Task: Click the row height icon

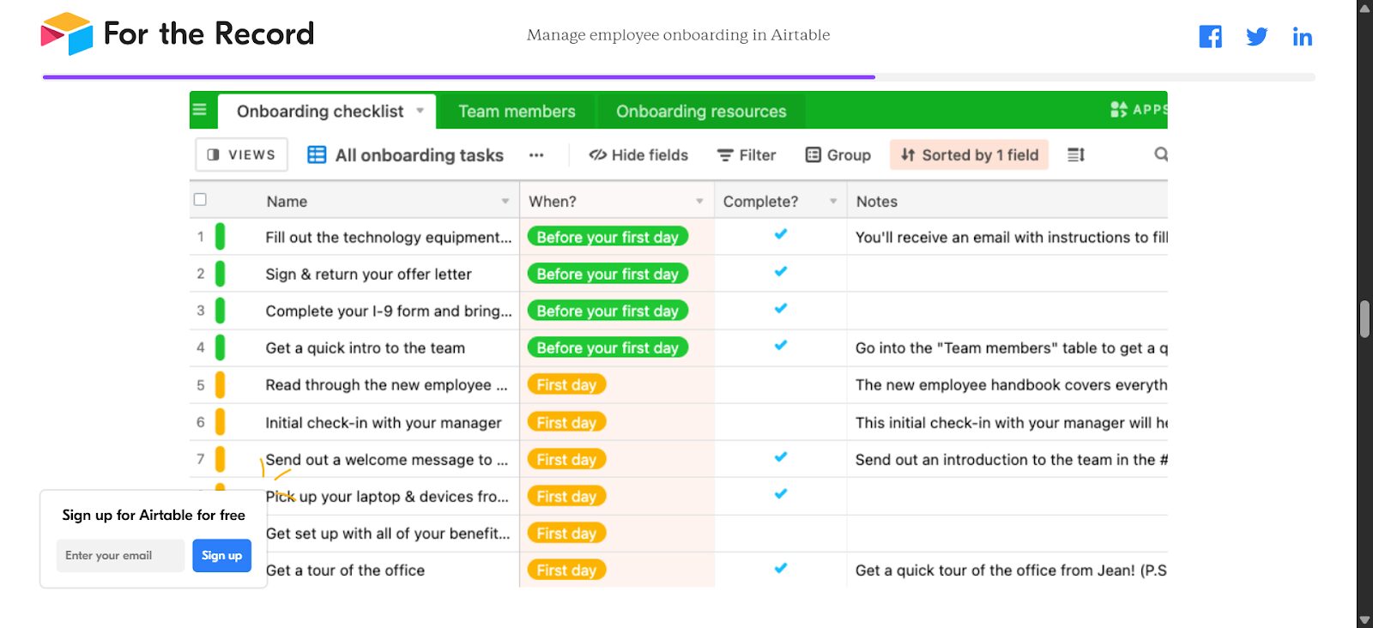Action: click(1076, 154)
